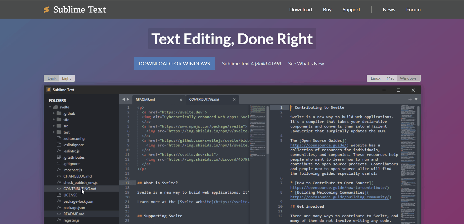Open the See What's New link

click(x=306, y=64)
